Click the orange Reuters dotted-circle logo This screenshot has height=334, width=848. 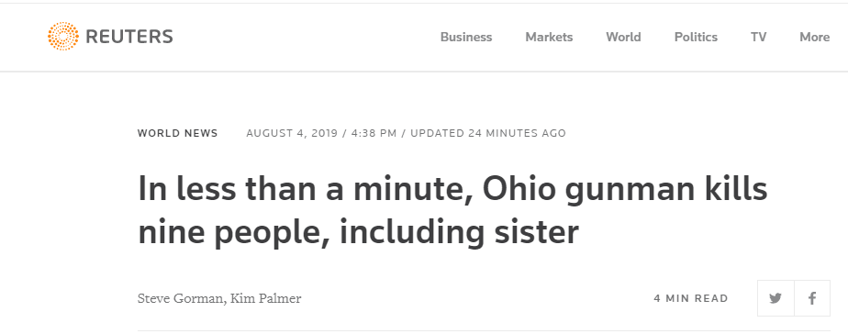coord(62,36)
